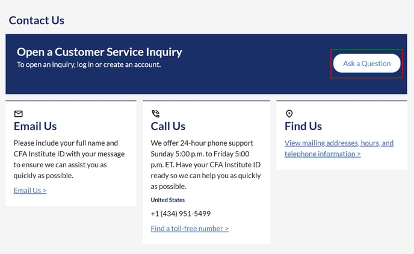Click 'telephone information >' link line
Screen dimensions: 414x254
click(x=323, y=154)
